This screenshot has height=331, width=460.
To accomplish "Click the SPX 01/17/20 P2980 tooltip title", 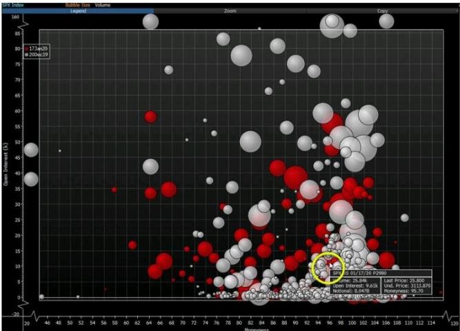I will (359, 273).
